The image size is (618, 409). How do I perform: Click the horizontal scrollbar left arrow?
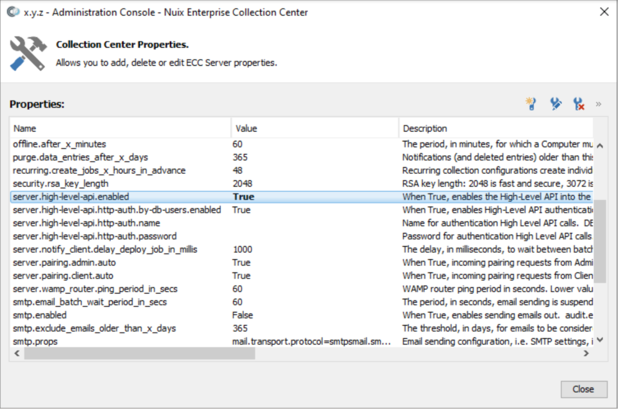tap(16, 354)
